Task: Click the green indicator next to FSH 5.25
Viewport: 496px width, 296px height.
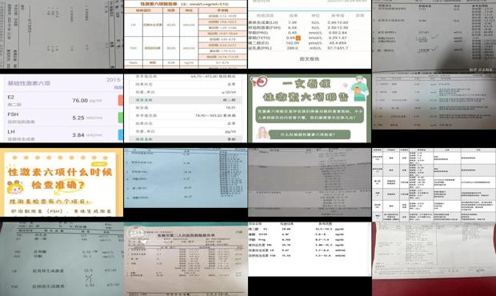Action: 121,118
